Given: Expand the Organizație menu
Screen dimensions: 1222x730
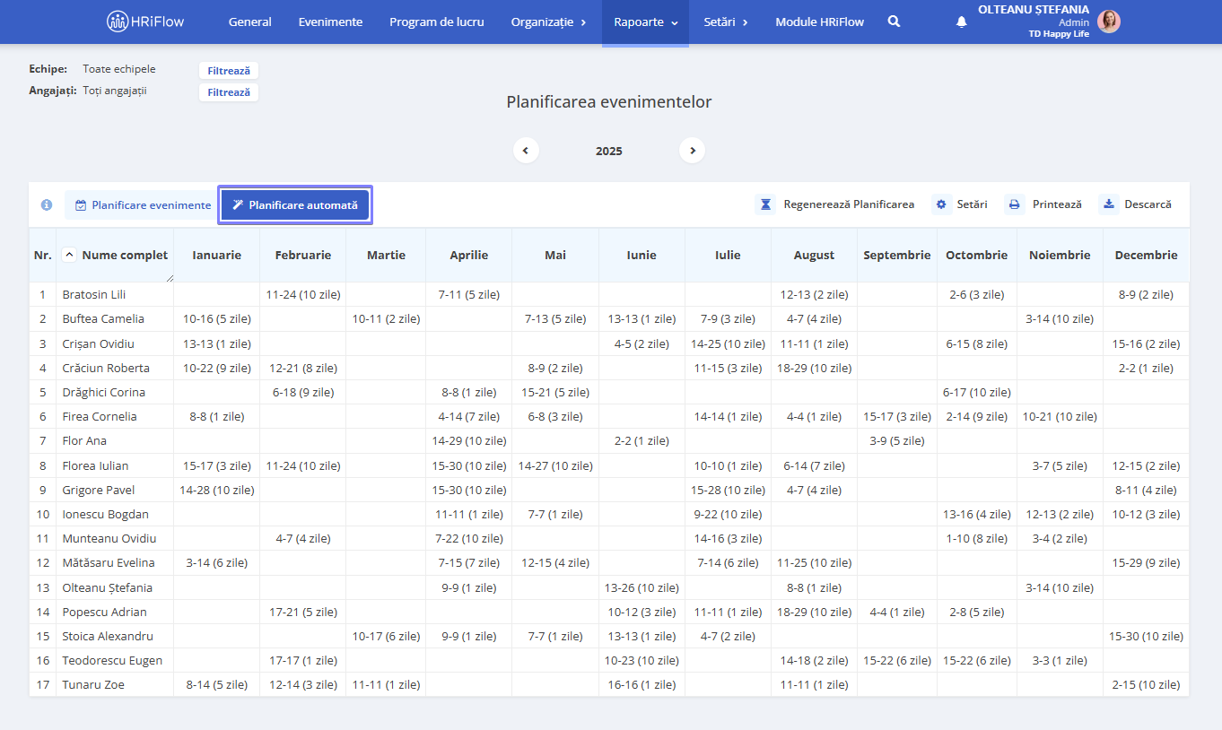Looking at the screenshot, I should pyautogui.click(x=549, y=22).
